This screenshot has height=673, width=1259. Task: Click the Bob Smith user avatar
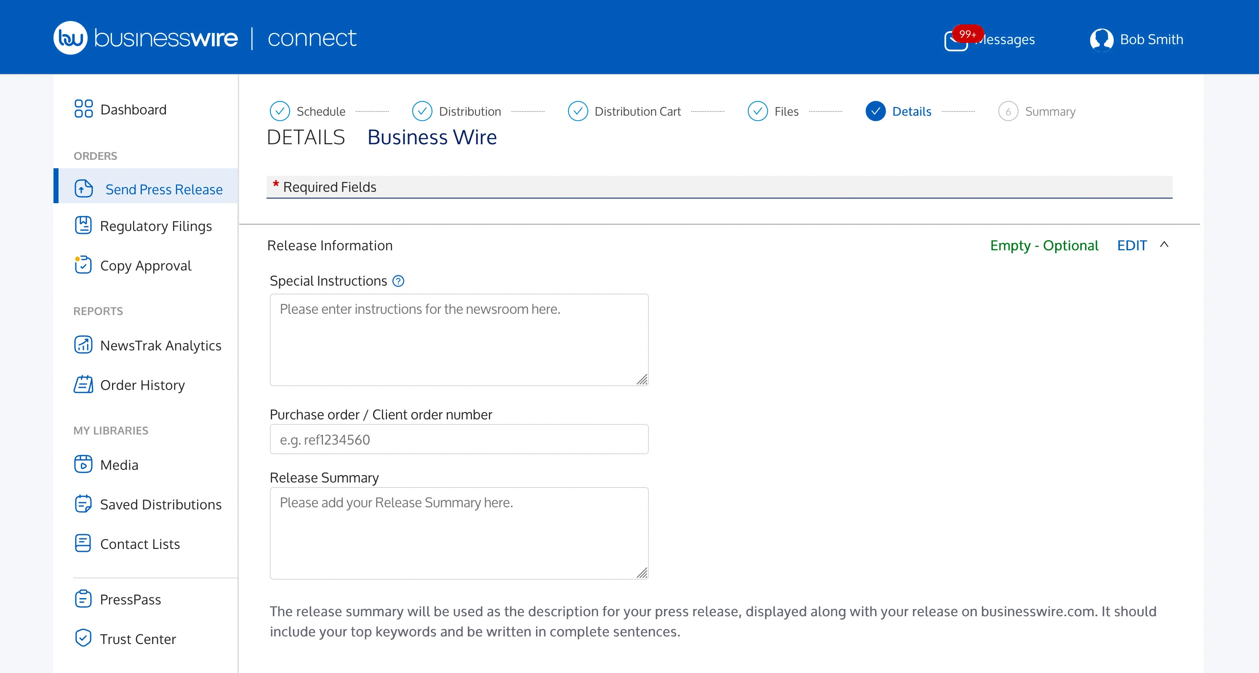[x=1102, y=40]
